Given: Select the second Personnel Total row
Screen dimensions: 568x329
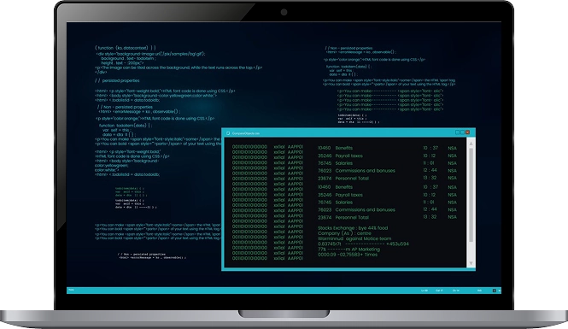Looking at the screenshot, I should coord(387,217).
